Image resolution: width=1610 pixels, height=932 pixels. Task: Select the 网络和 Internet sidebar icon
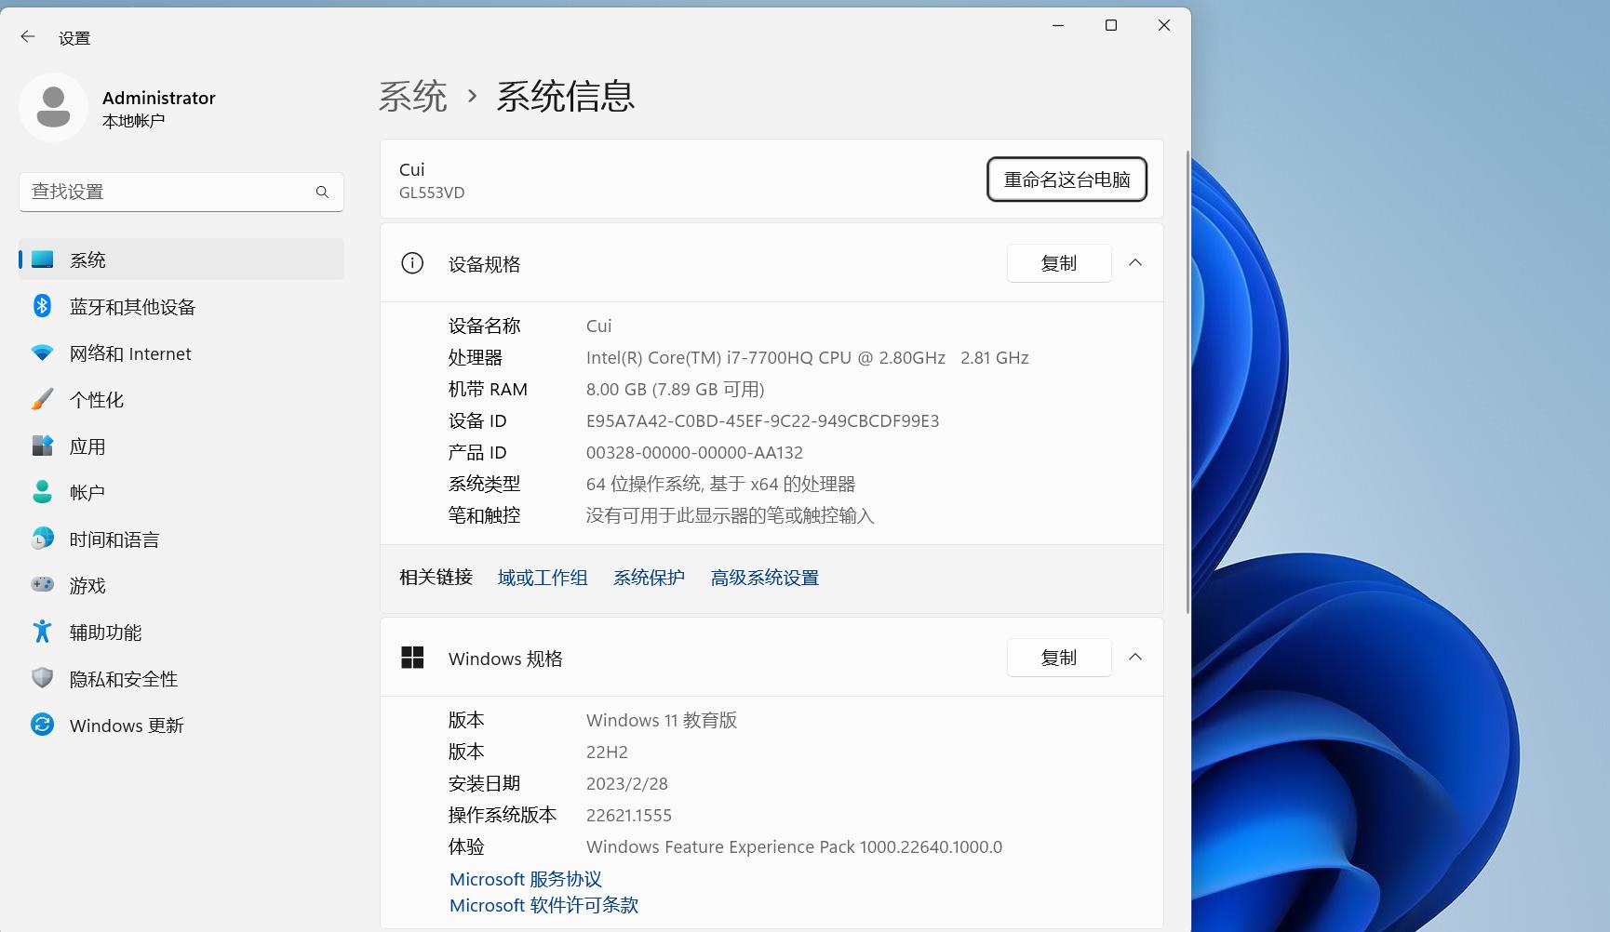(42, 353)
